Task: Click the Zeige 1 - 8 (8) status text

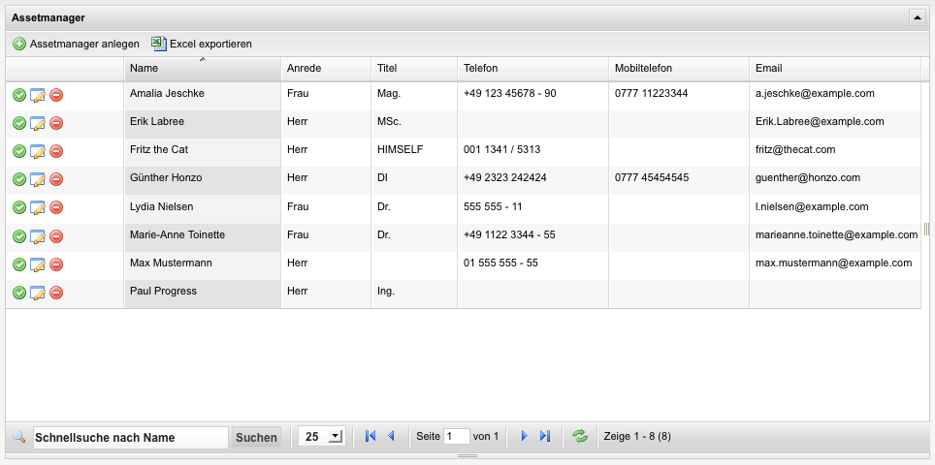Action: point(637,436)
